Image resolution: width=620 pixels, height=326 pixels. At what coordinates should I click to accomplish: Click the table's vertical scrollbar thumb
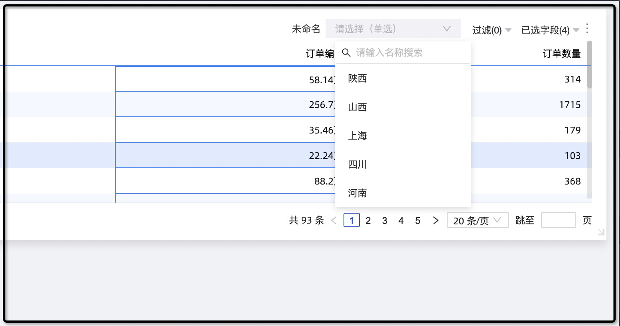click(590, 65)
